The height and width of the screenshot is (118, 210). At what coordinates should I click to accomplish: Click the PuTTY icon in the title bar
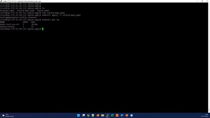click(1, 1)
